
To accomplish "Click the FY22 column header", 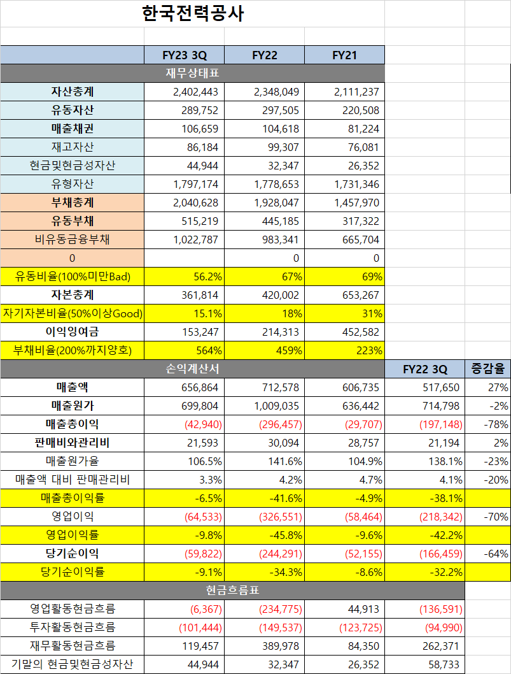I will pyautogui.click(x=265, y=55).
